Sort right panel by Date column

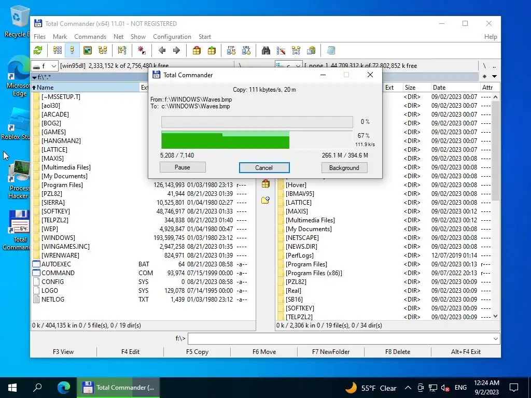[x=454, y=87]
